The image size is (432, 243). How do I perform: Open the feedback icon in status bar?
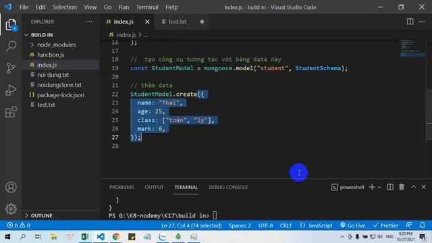pos(409,225)
